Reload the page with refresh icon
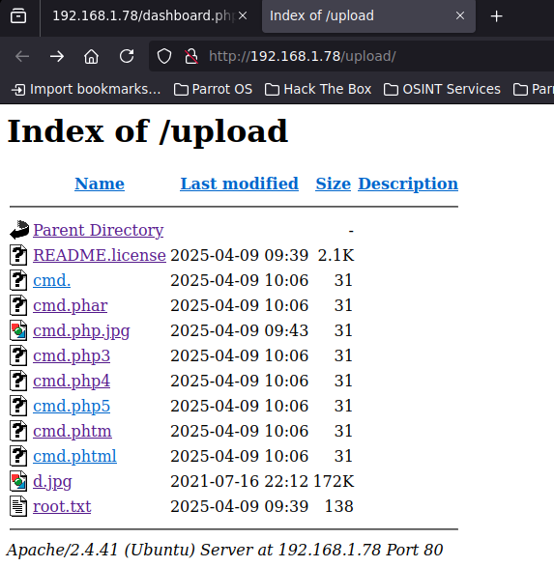The image size is (554, 567). click(127, 56)
